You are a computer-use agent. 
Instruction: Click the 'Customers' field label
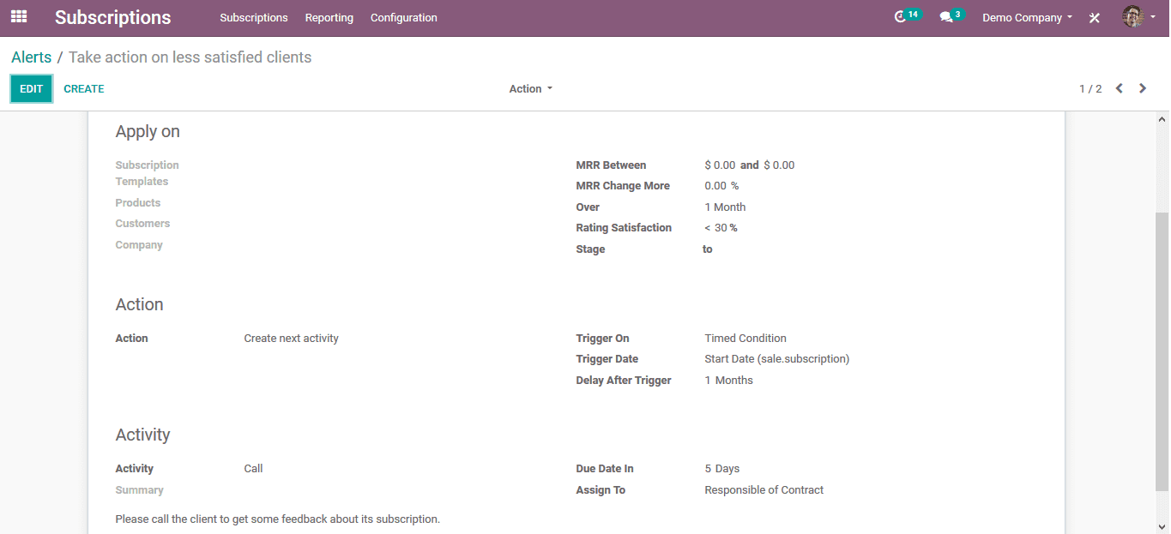(143, 224)
